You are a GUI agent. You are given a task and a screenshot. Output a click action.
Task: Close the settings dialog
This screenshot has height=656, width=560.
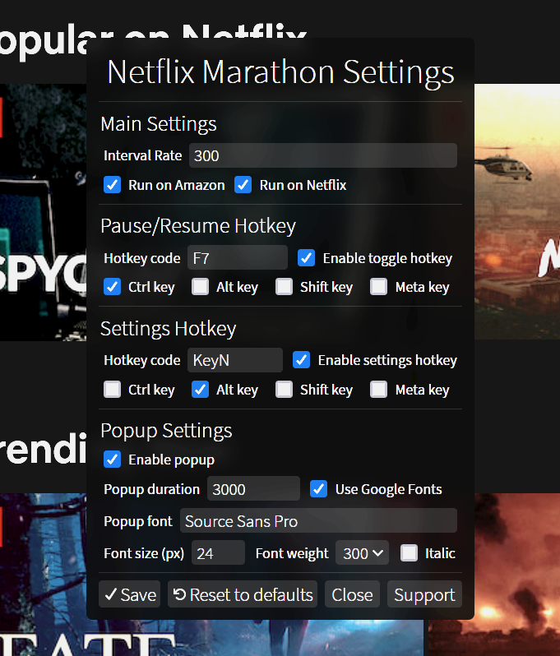click(352, 594)
